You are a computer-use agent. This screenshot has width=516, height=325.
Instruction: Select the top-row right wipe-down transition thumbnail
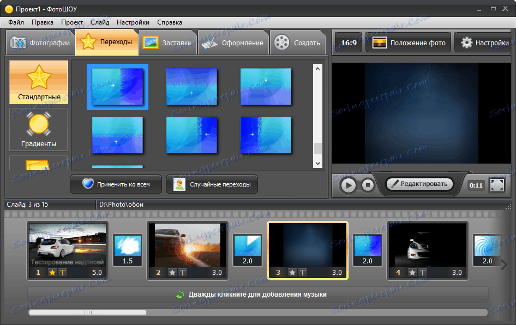266,87
